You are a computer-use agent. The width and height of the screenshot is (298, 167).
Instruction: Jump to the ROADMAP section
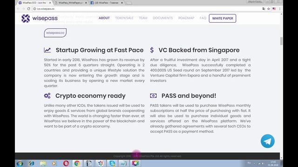click(186, 18)
